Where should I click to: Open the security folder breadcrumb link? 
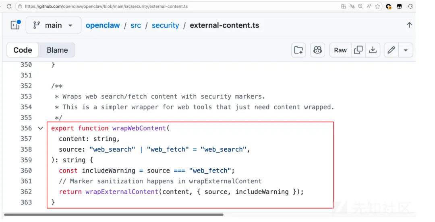point(165,25)
